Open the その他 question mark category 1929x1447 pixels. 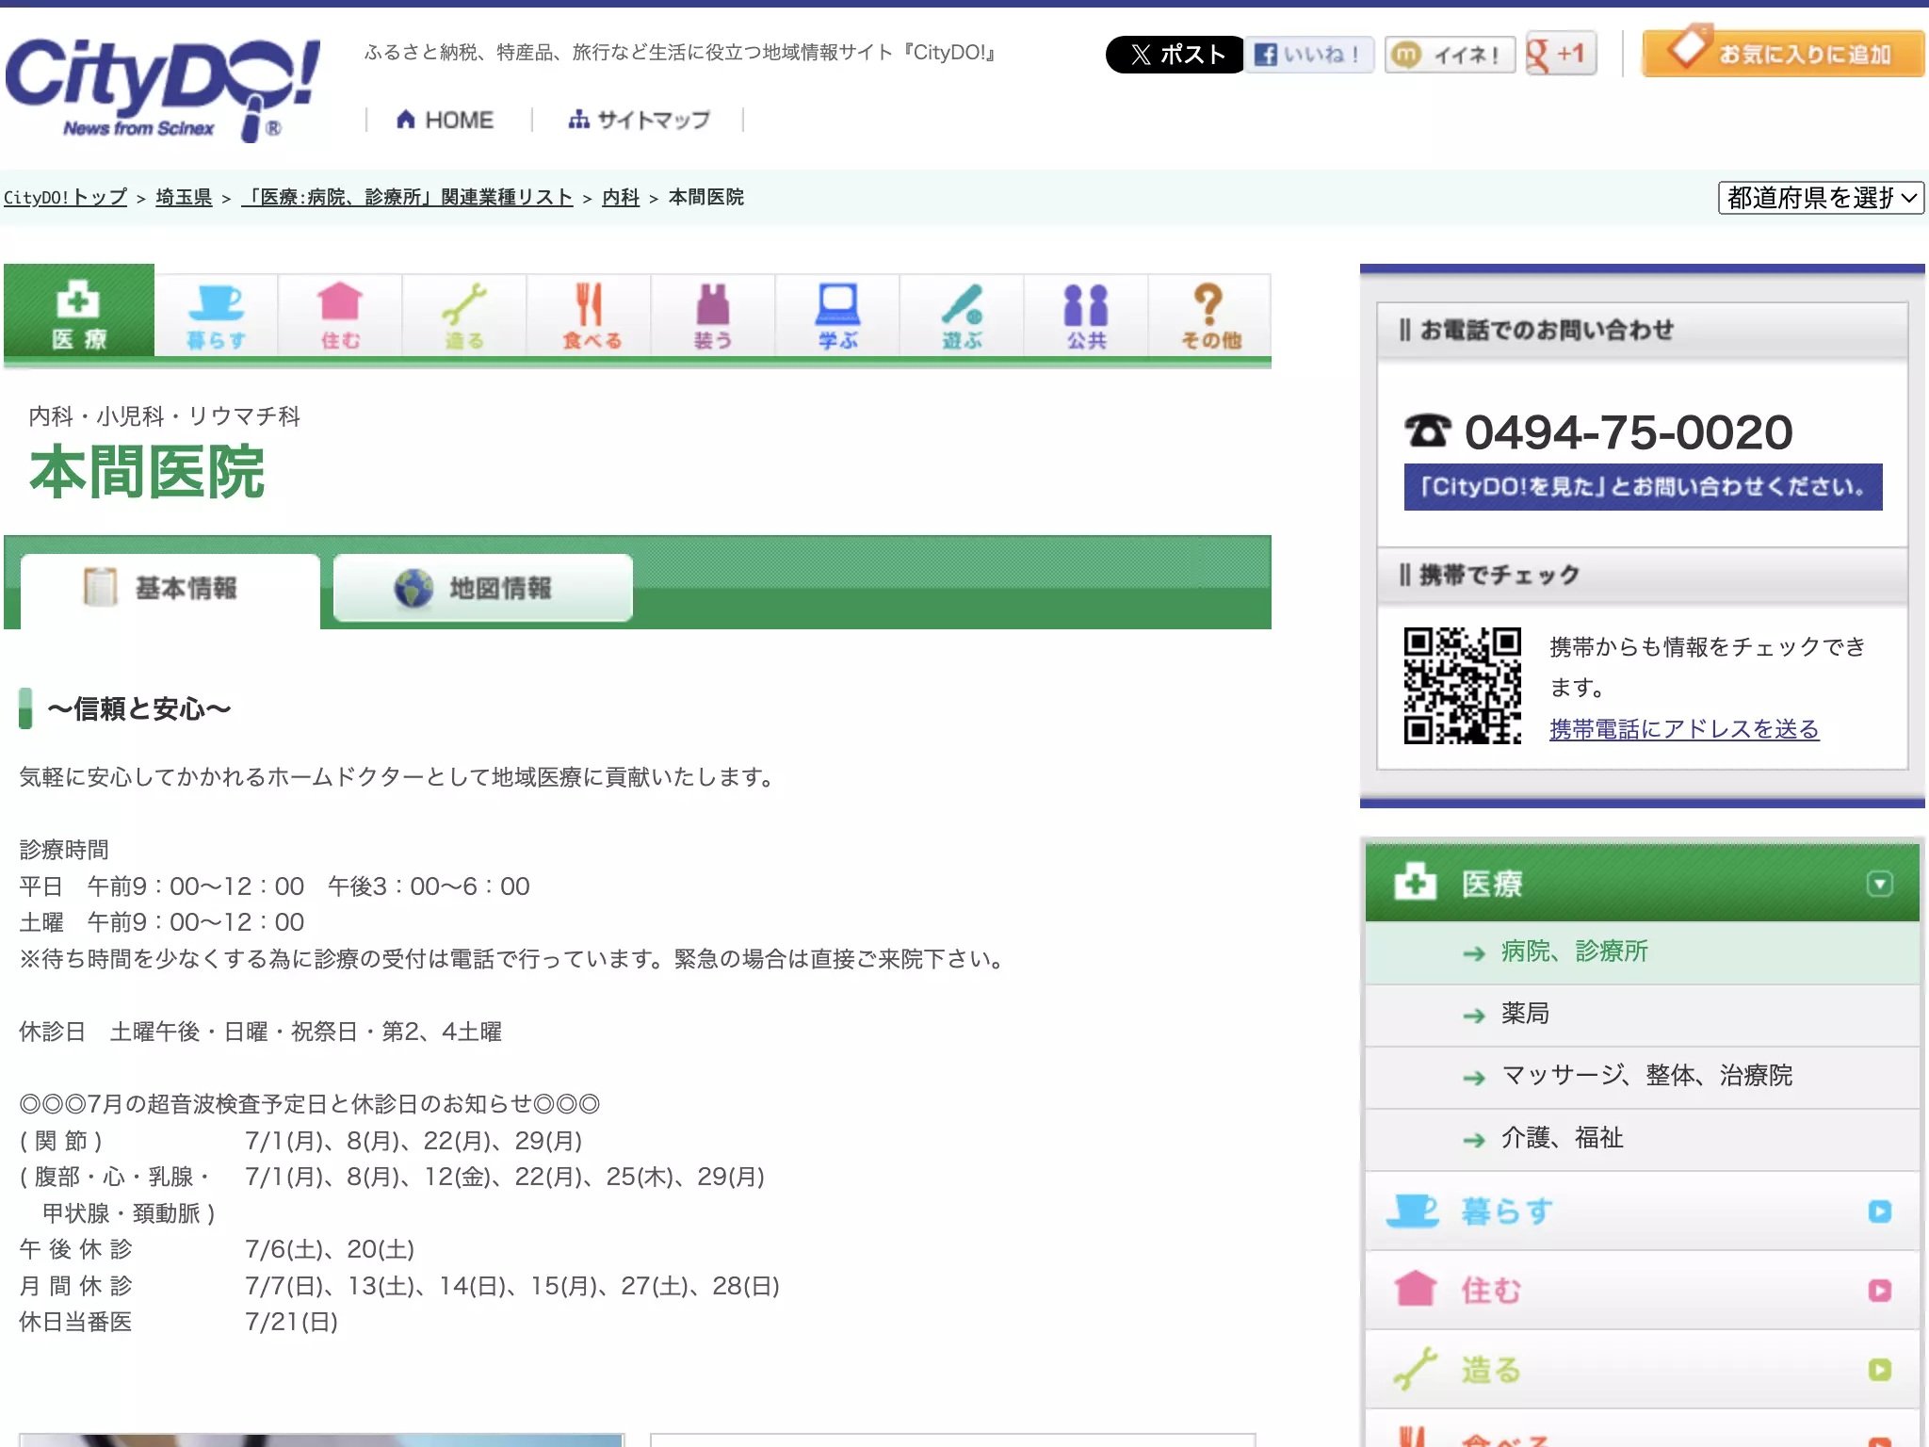click(x=1210, y=317)
